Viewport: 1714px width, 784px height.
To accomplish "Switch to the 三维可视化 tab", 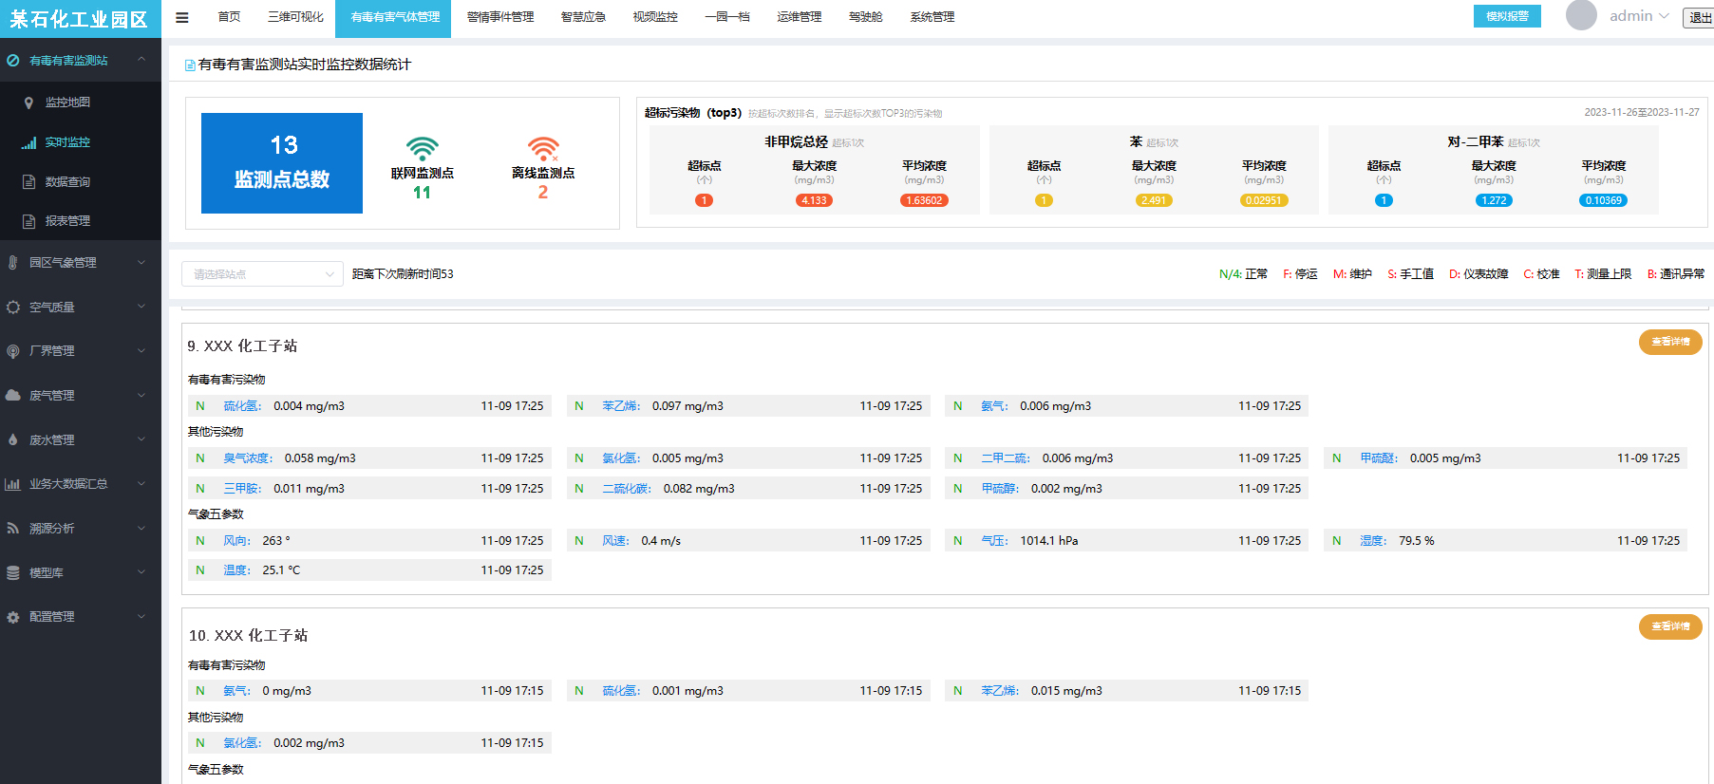I will (x=295, y=17).
